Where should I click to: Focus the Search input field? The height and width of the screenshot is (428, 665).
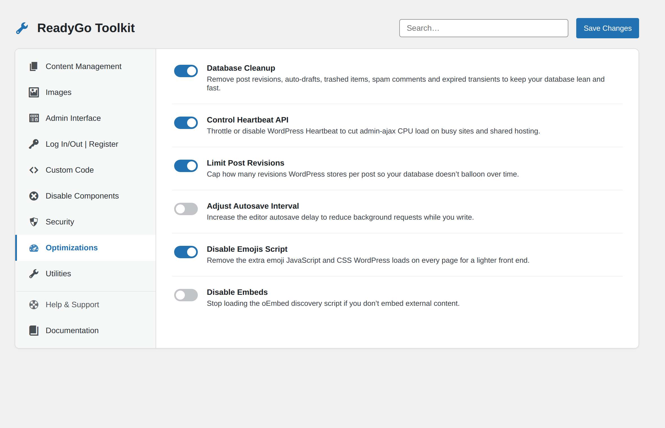coord(484,28)
